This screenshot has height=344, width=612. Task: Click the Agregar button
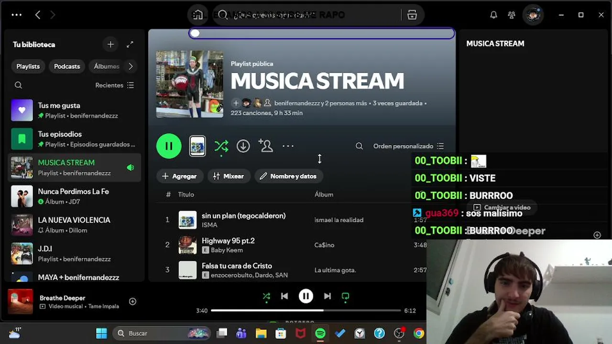point(180,176)
